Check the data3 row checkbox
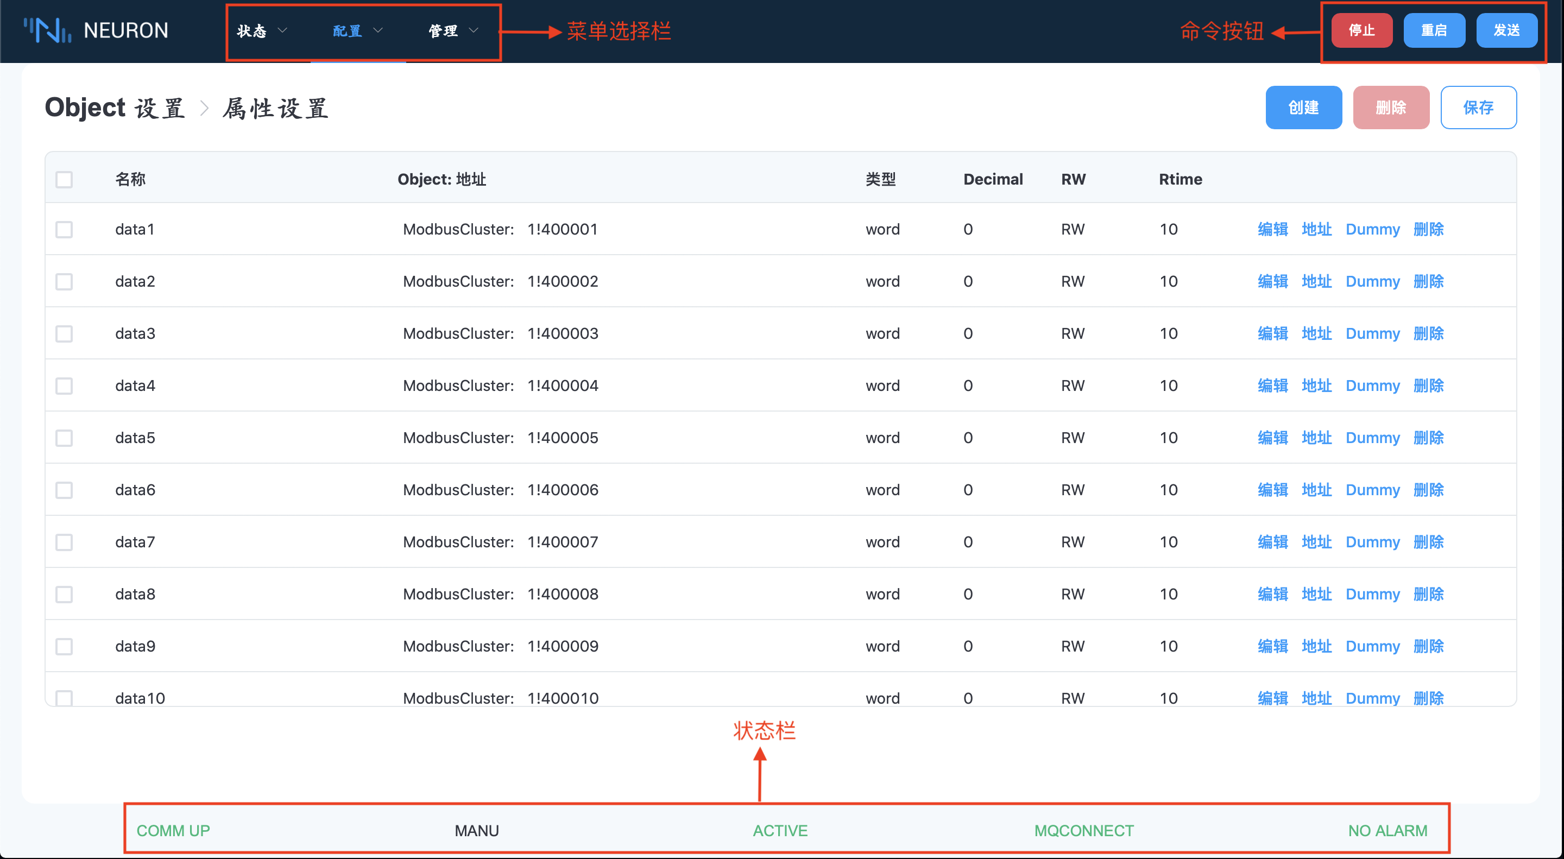Viewport: 1564px width, 859px height. point(64,334)
